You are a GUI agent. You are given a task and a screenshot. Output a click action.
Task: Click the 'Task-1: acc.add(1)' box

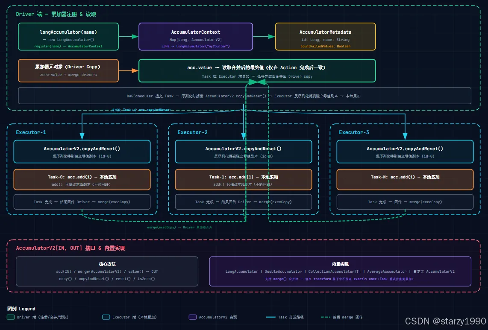(x=244, y=180)
